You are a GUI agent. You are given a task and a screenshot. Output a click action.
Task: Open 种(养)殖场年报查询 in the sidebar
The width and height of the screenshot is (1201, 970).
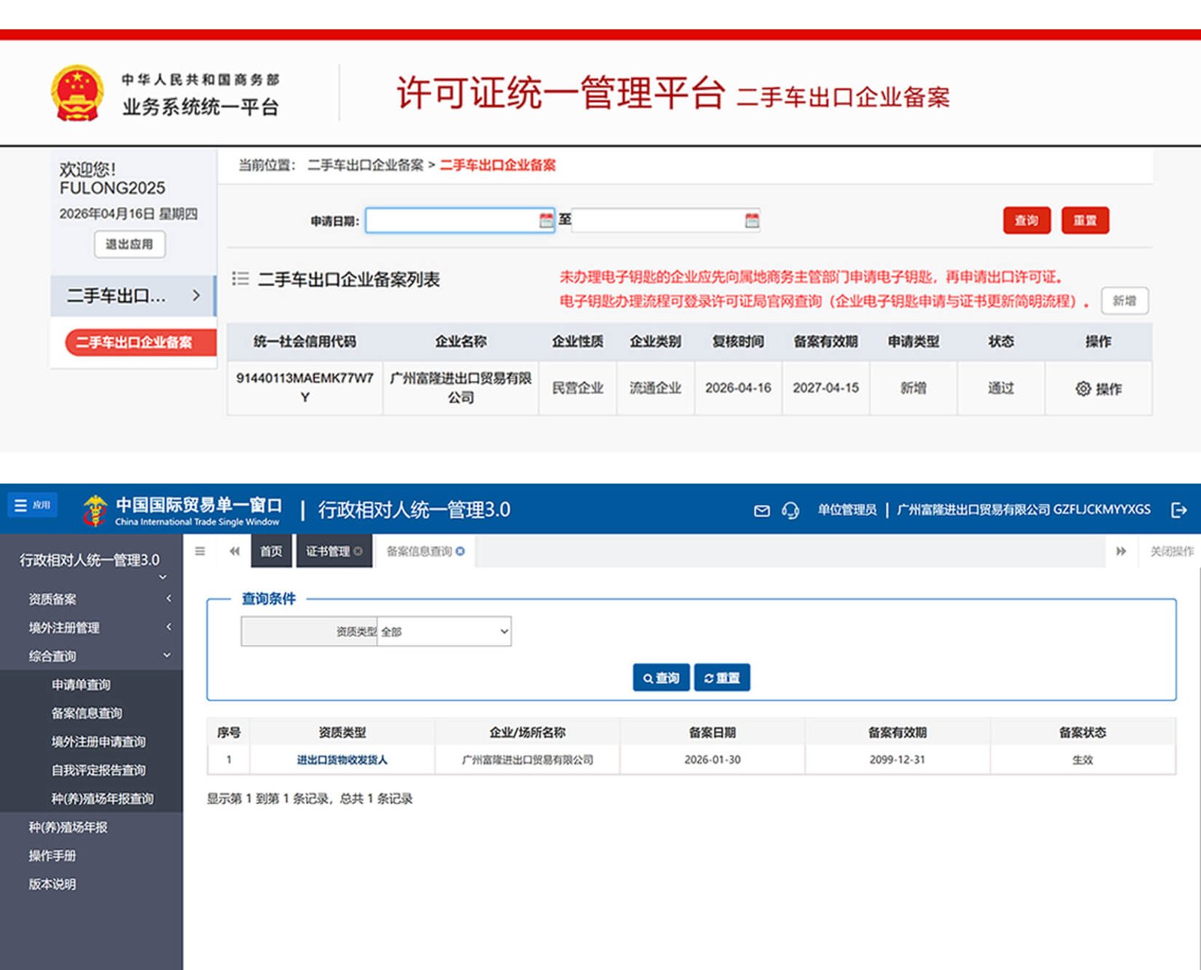102,798
